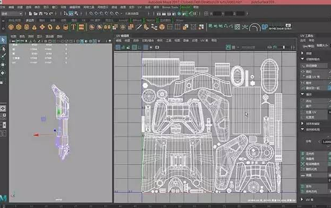Activate the Select tool arrow in toolbox
This screenshot has width=331, height=208.
(3, 40)
